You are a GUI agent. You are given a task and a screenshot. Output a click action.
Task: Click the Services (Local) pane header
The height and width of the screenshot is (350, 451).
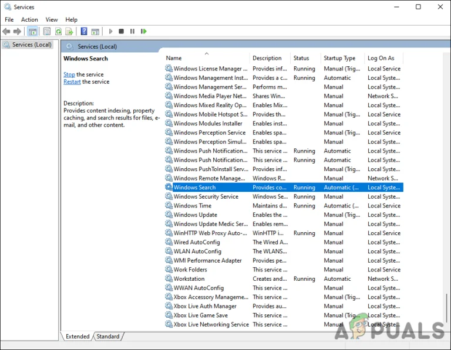(97, 46)
